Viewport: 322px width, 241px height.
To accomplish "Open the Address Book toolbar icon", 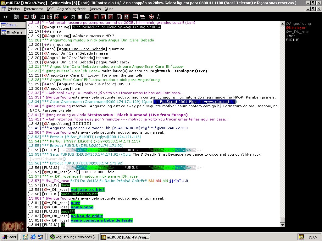I will [x=87, y=17].
